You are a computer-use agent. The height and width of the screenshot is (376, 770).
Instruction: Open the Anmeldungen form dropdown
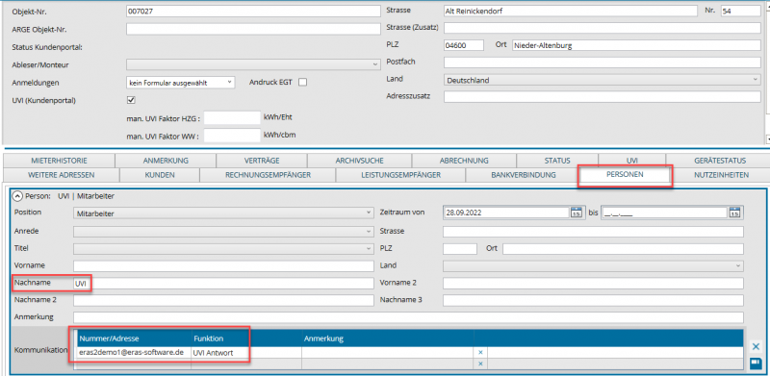pyautogui.click(x=181, y=83)
